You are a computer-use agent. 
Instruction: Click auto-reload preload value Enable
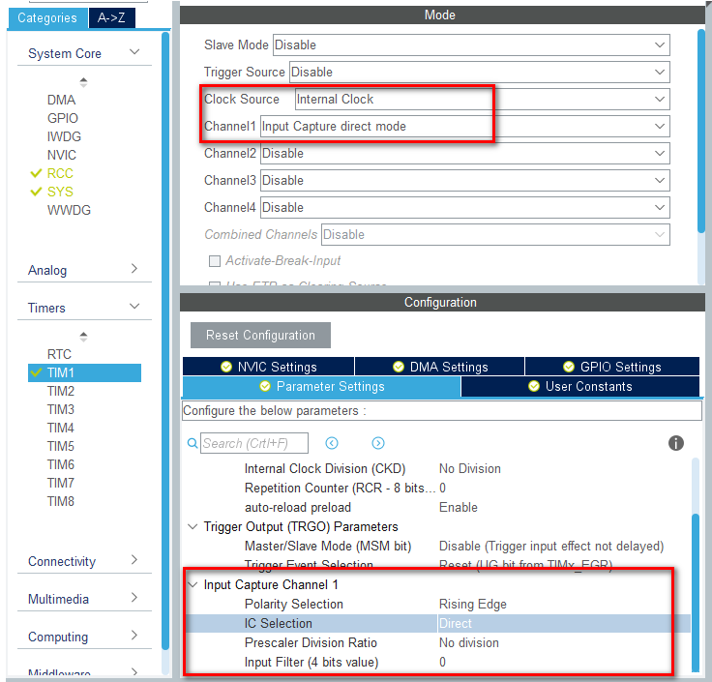459,507
